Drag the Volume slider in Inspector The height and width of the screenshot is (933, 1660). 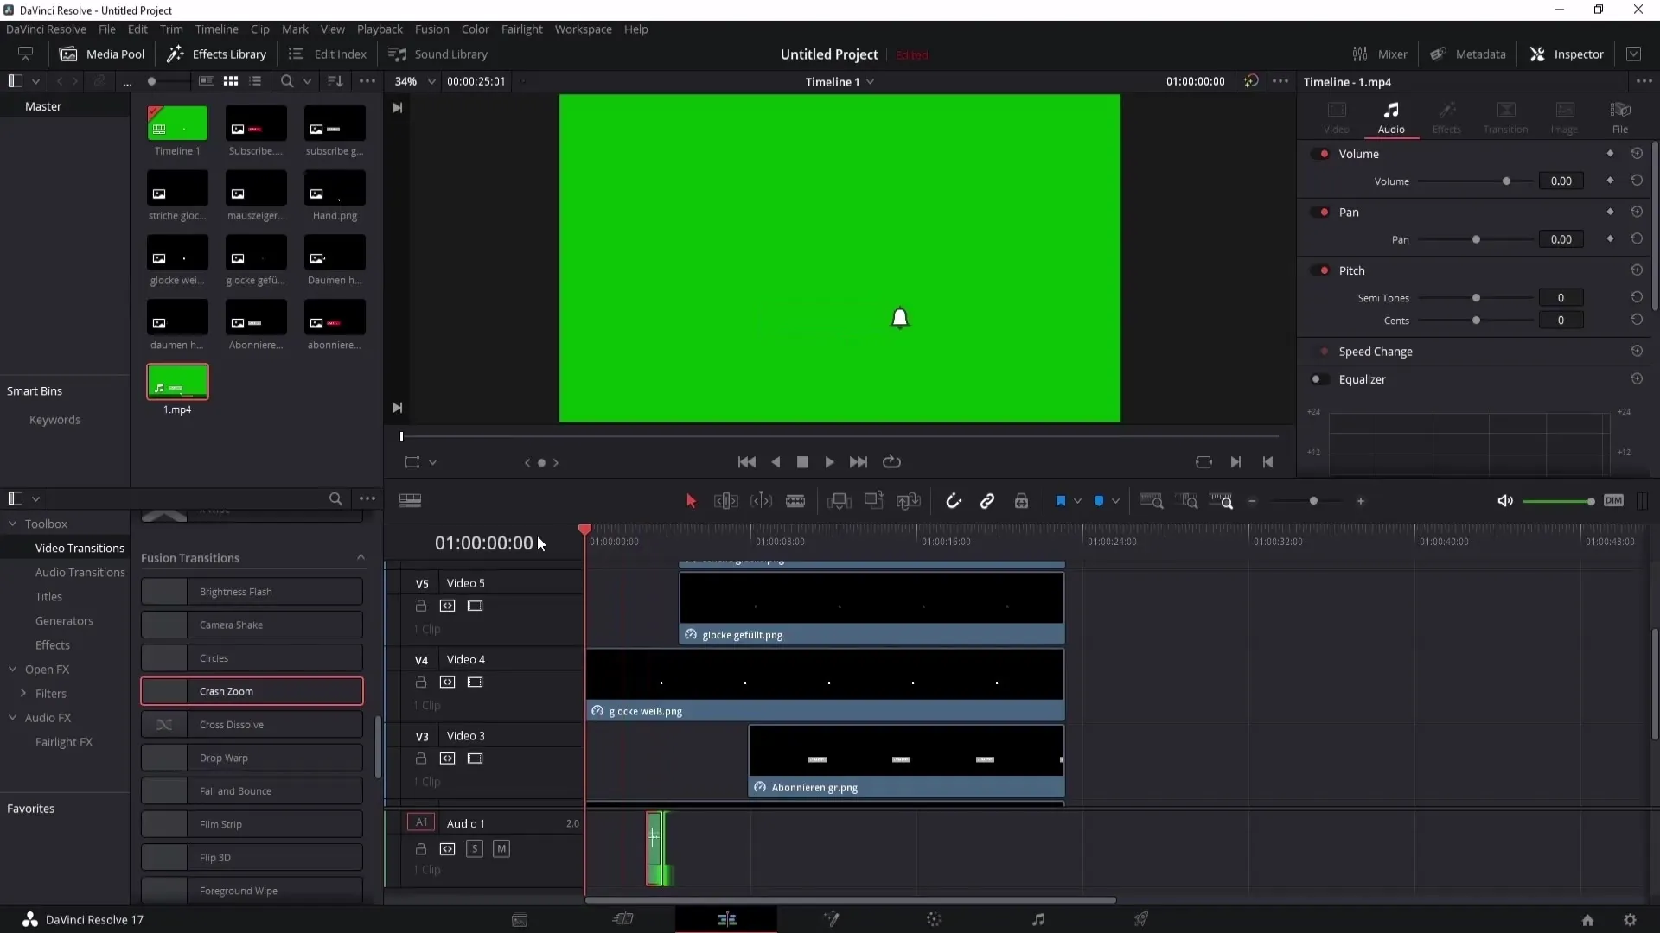[x=1506, y=181]
